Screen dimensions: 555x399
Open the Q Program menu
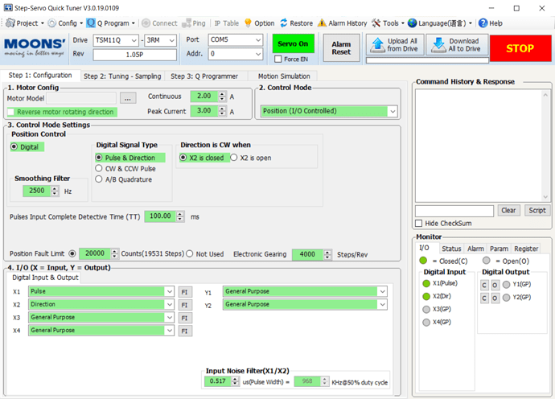pyautogui.click(x=91, y=23)
